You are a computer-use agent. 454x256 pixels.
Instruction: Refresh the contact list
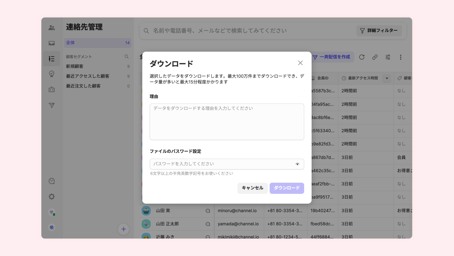pyautogui.click(x=362, y=57)
